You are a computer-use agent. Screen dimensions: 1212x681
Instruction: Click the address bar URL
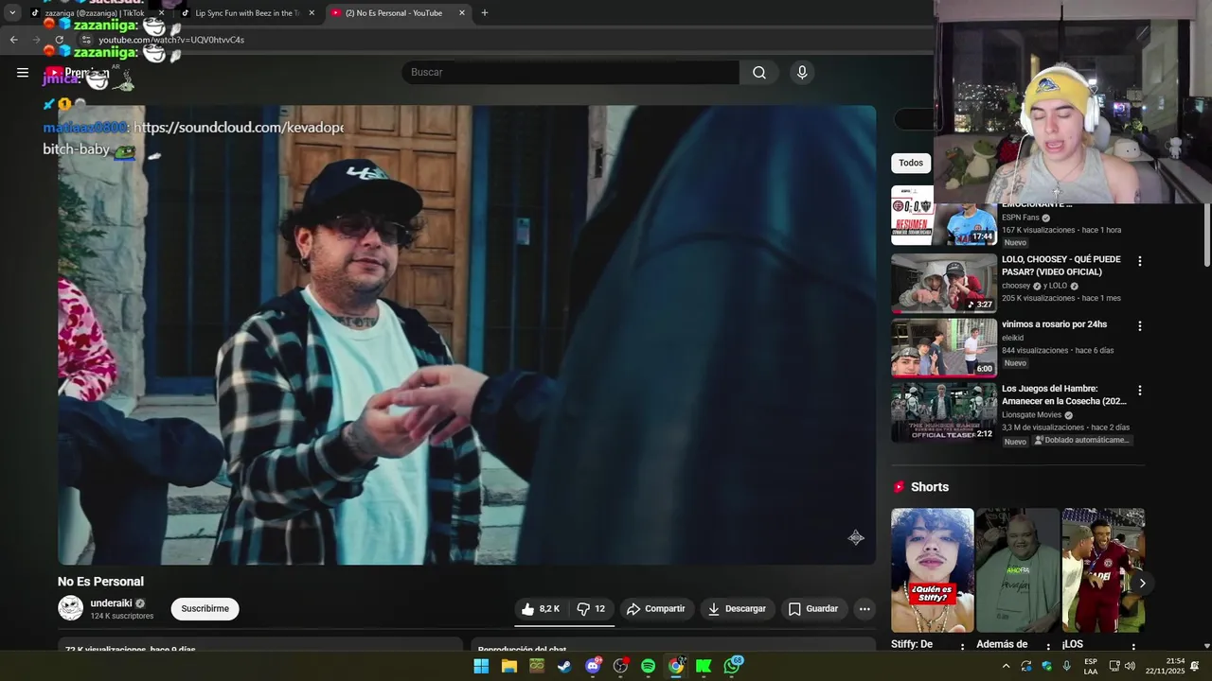pos(171,40)
